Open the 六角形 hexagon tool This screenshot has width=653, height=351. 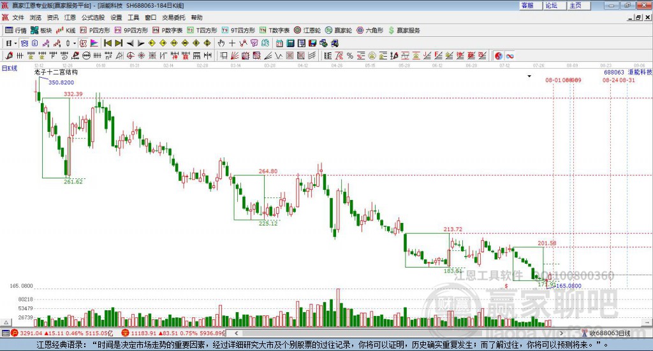pyautogui.click(x=370, y=31)
